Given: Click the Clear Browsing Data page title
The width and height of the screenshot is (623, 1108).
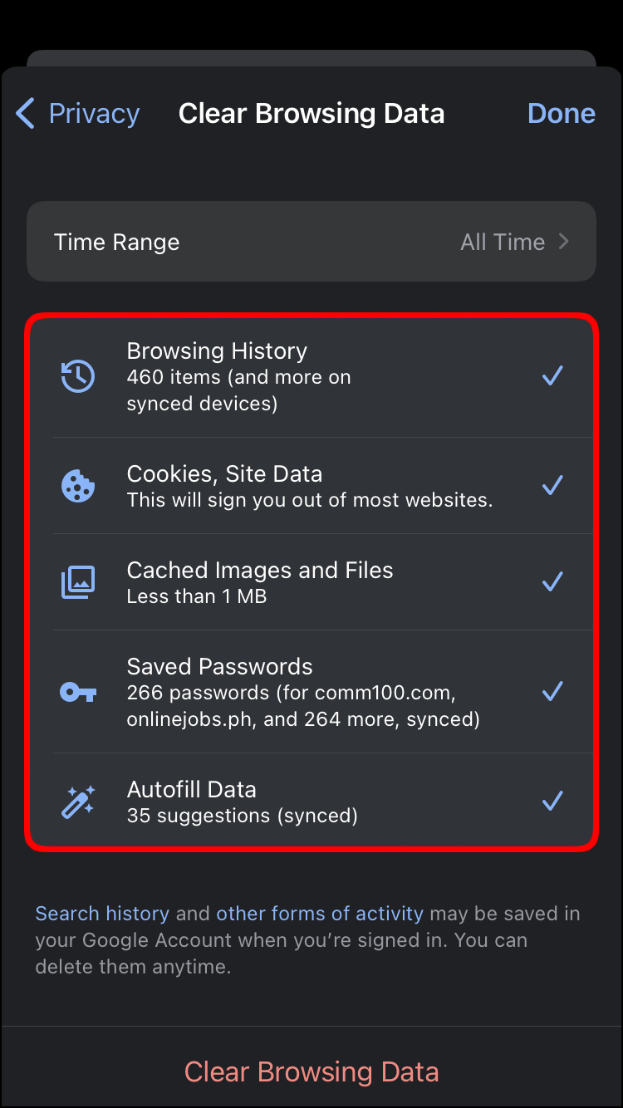Looking at the screenshot, I should 311,114.
